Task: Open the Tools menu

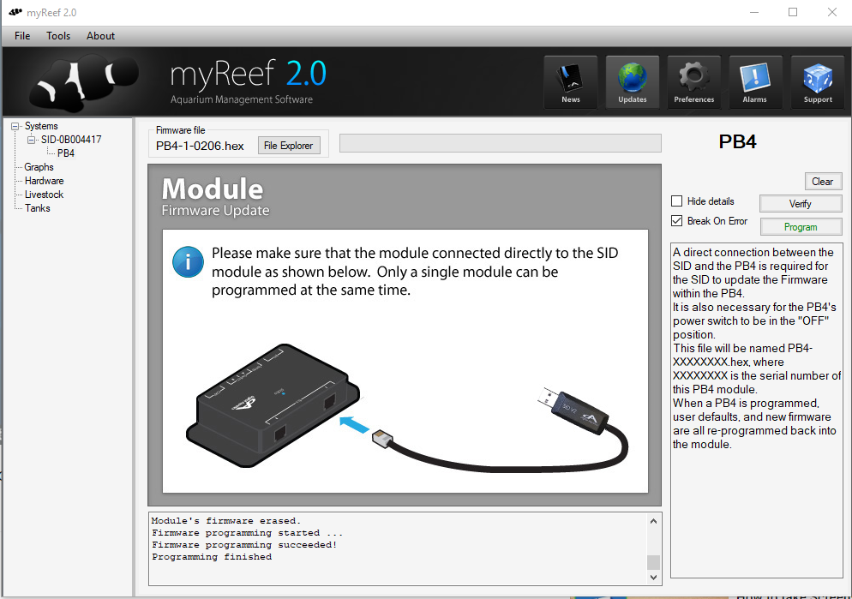Action: (x=58, y=36)
